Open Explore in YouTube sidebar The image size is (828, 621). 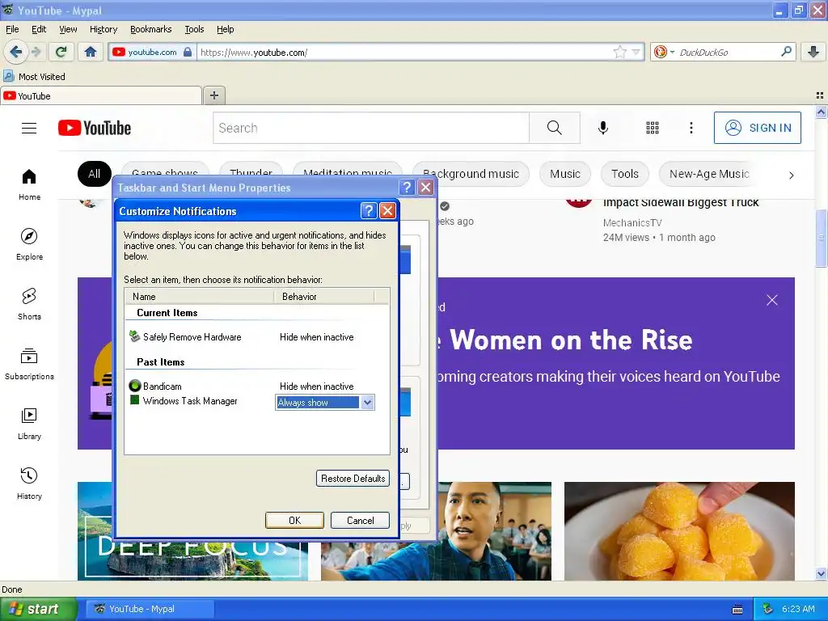[x=29, y=244]
